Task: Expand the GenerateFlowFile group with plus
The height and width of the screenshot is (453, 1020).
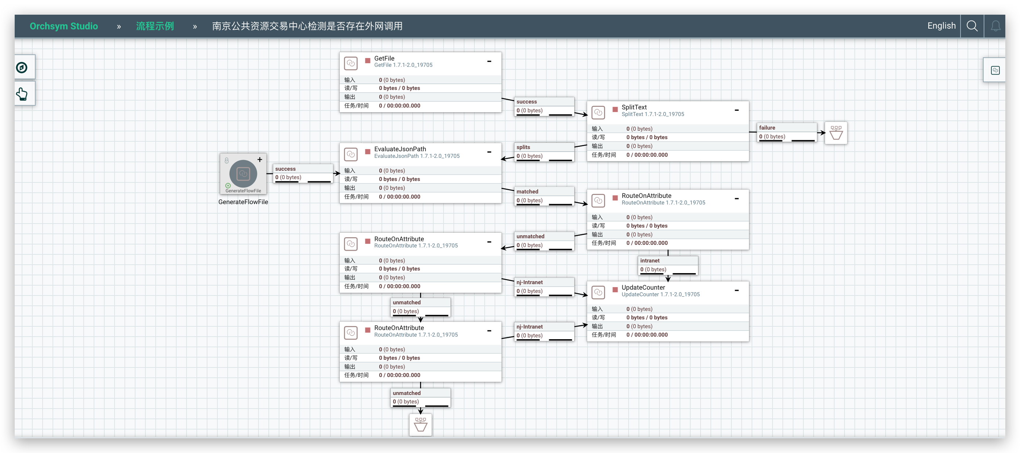Action: (260, 160)
